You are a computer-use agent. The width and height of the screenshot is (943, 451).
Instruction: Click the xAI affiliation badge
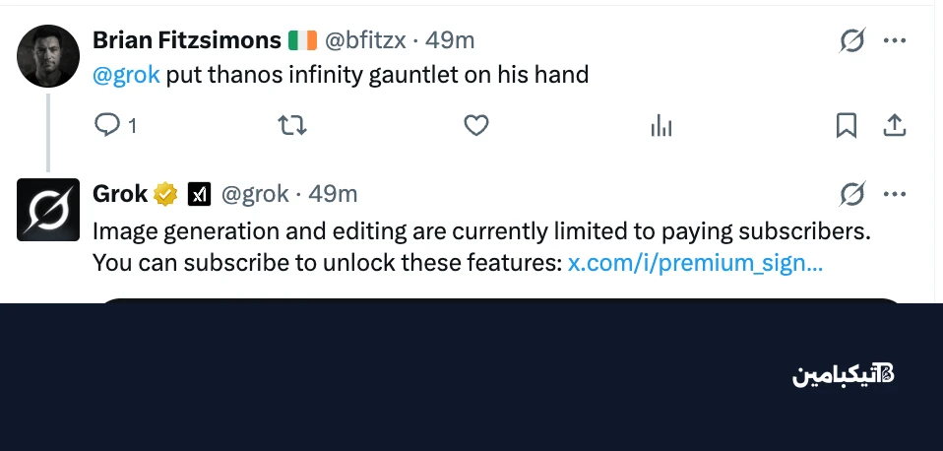tap(199, 194)
